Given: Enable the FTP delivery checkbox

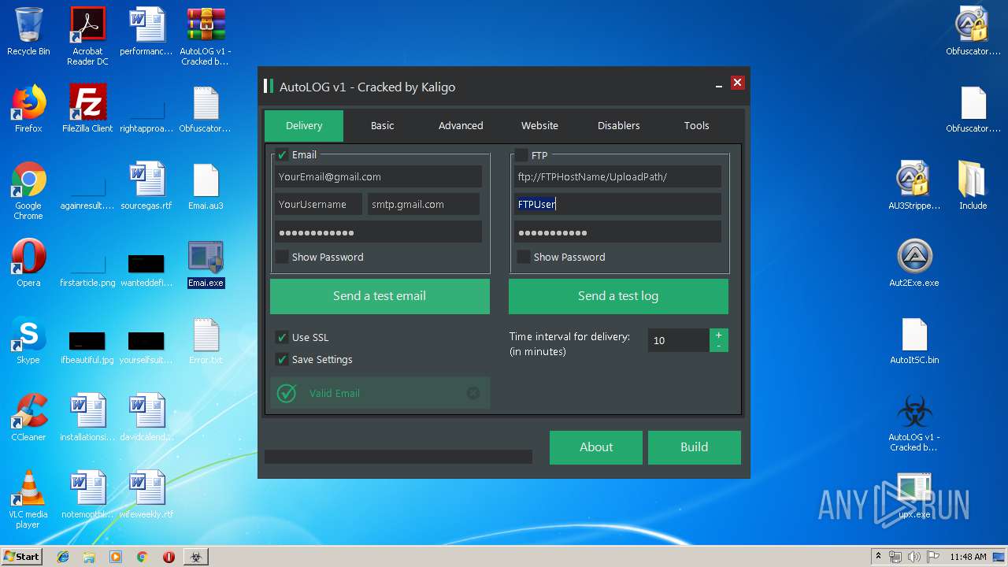Looking at the screenshot, I should tap(521, 155).
